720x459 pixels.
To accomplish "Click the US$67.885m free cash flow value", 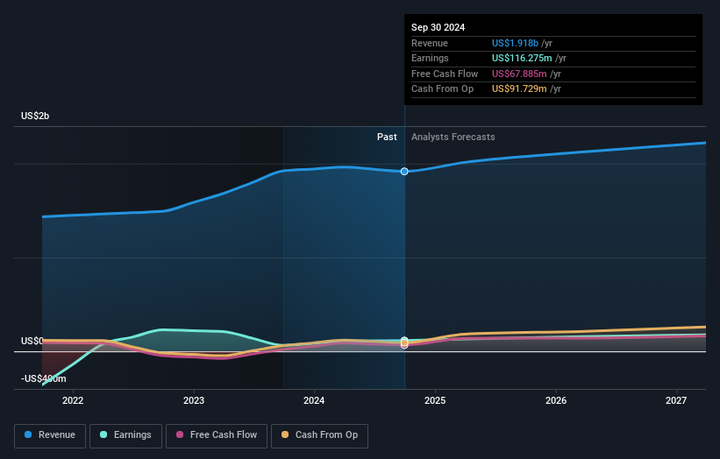I will (x=519, y=74).
